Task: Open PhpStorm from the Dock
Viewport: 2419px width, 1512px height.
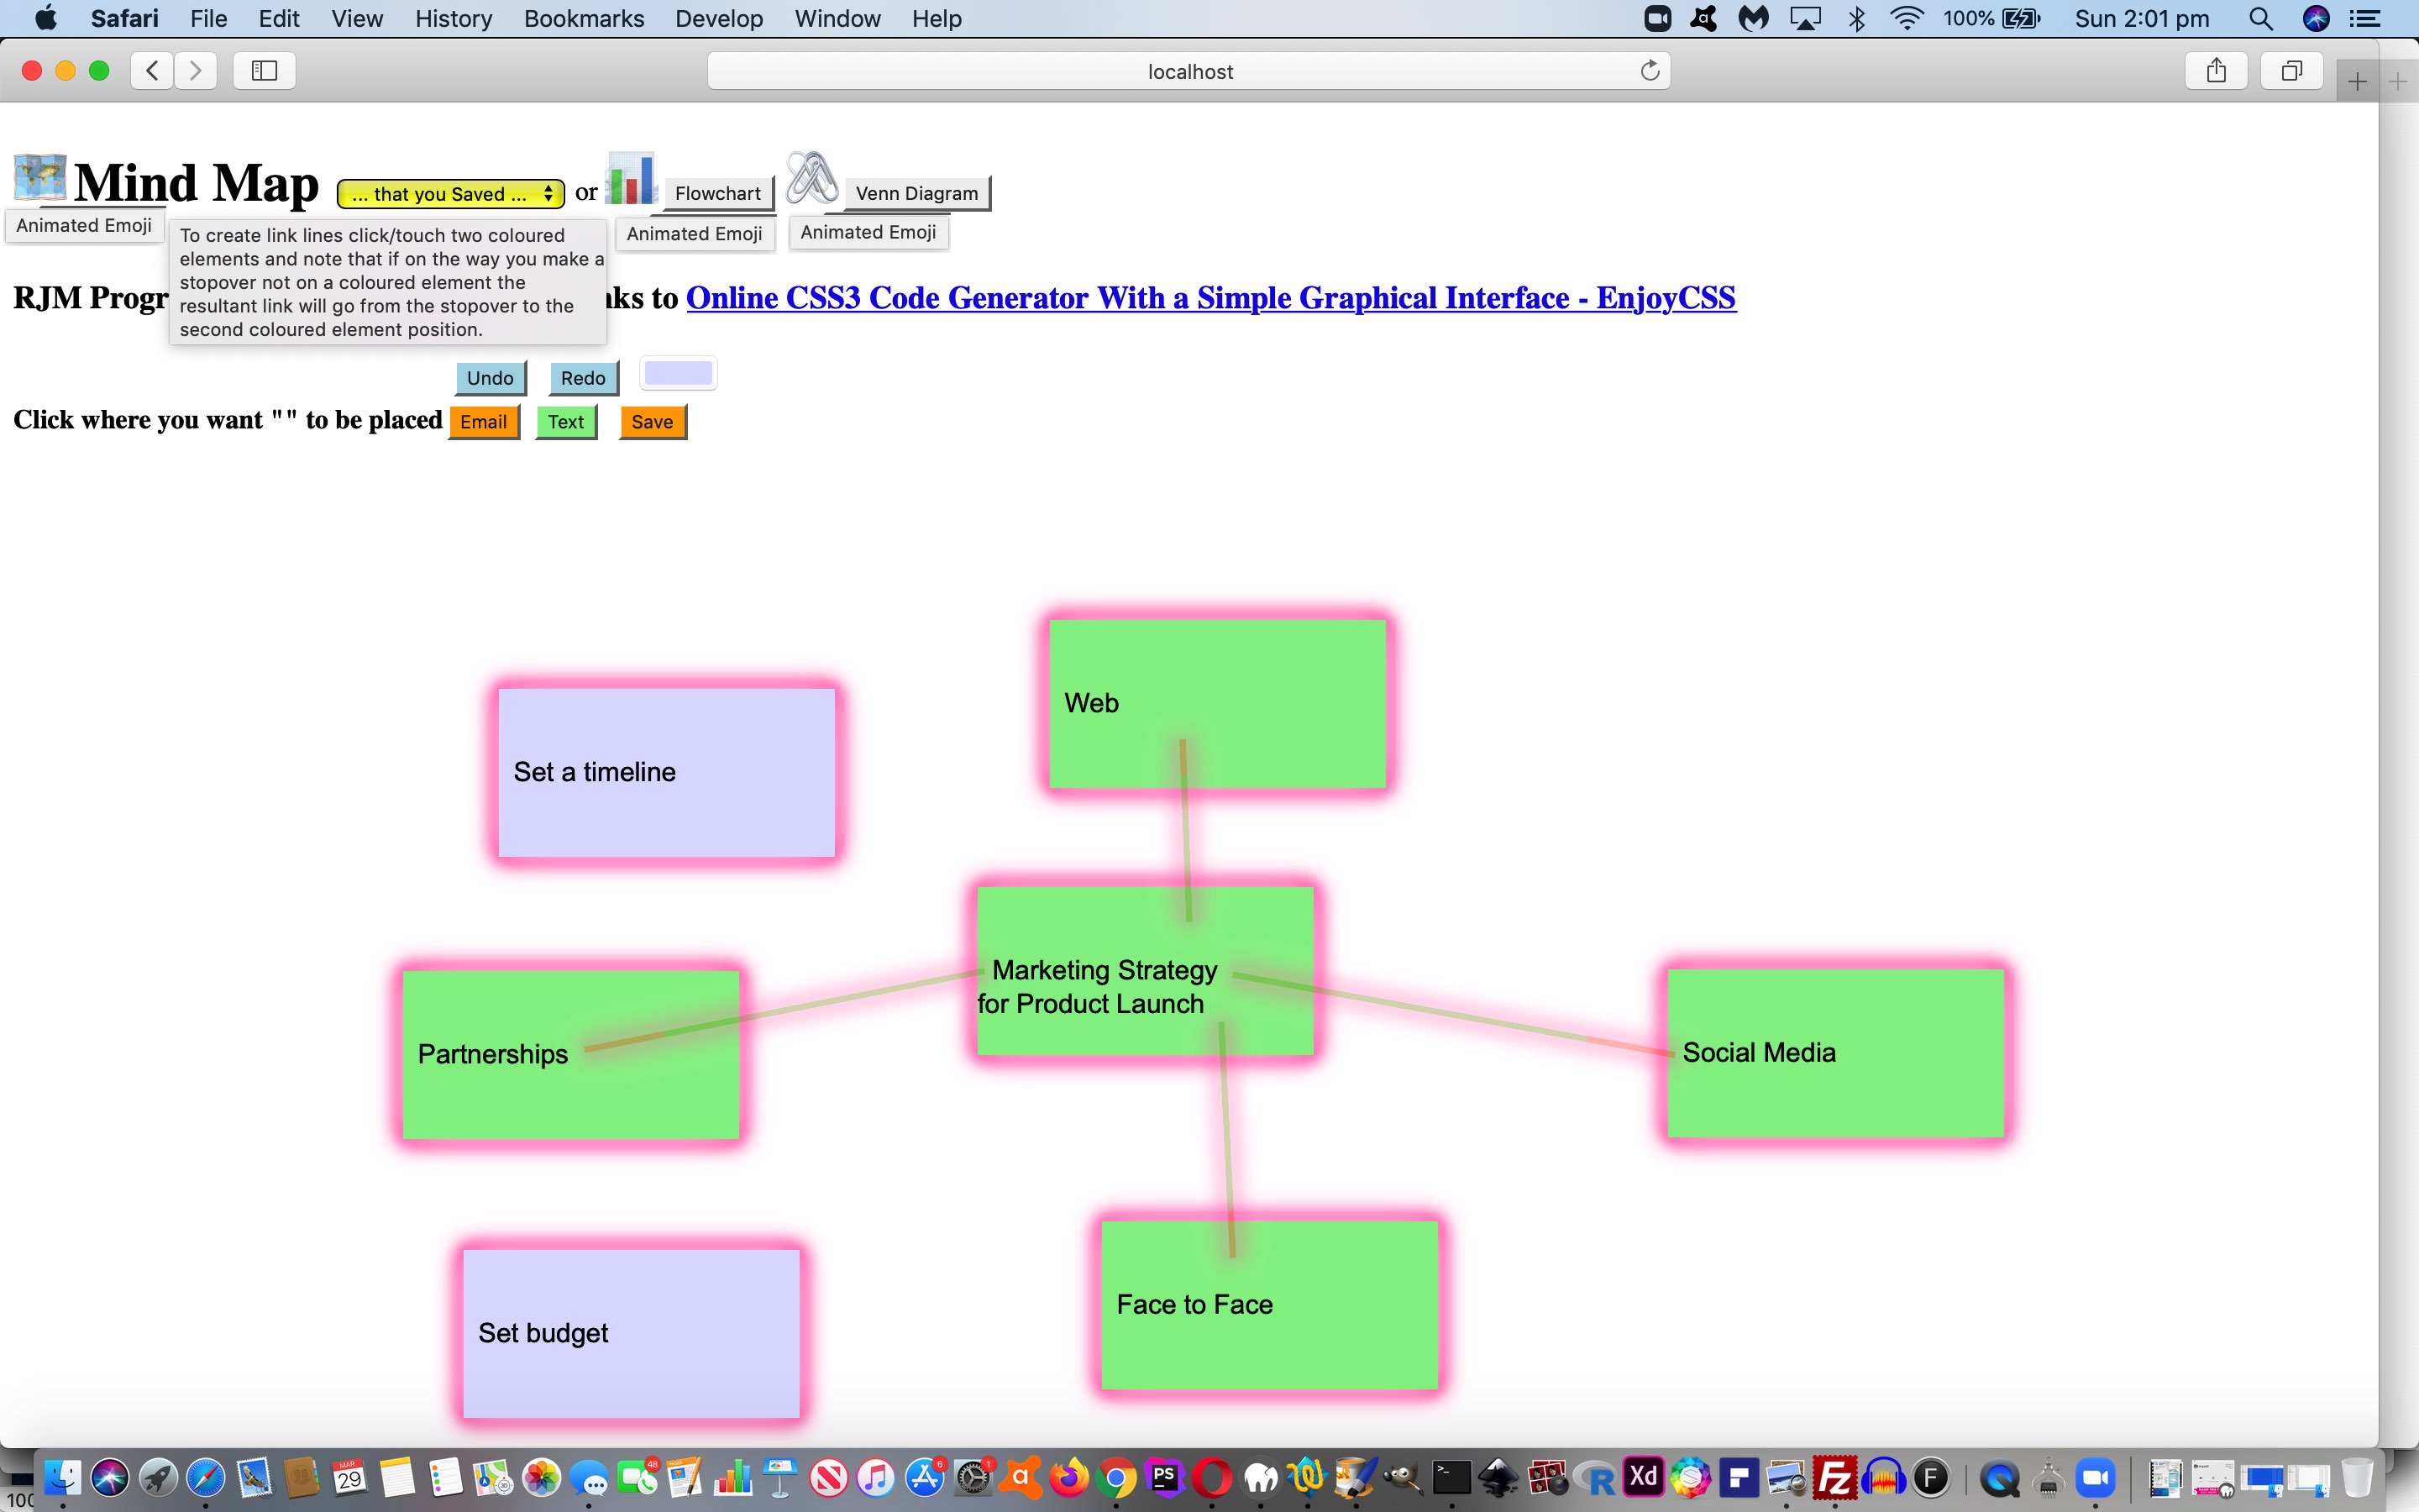Action: (1164, 1477)
